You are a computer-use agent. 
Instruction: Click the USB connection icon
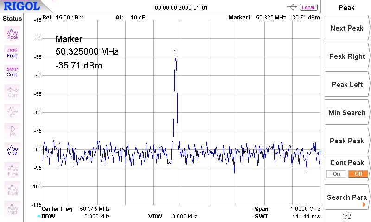tap(292, 7)
